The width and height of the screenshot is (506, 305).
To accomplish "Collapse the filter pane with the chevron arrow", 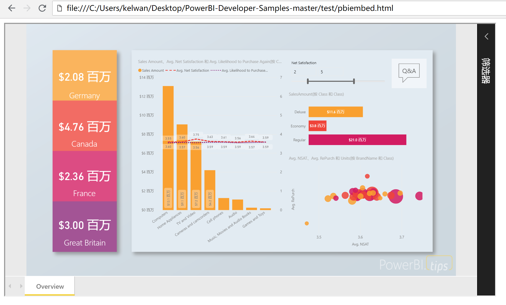I will [x=486, y=36].
